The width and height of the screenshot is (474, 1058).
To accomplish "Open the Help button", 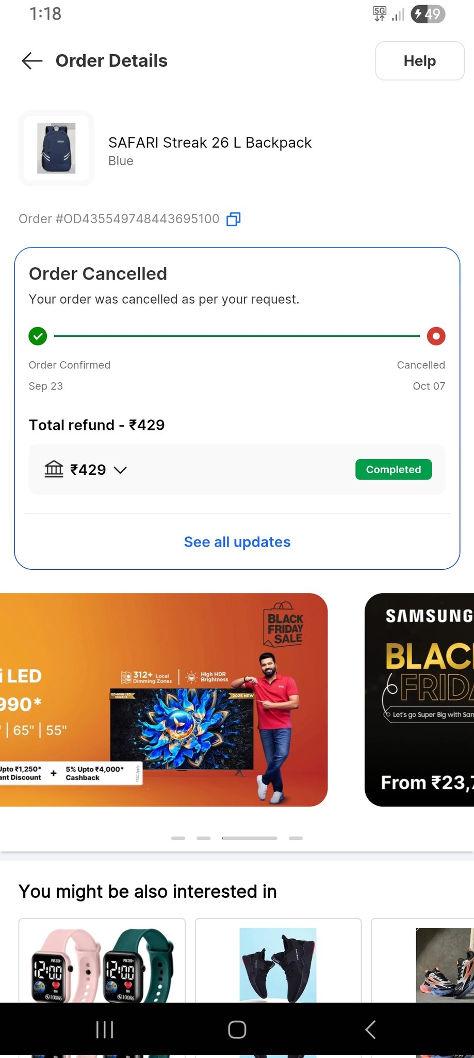I will 420,61.
